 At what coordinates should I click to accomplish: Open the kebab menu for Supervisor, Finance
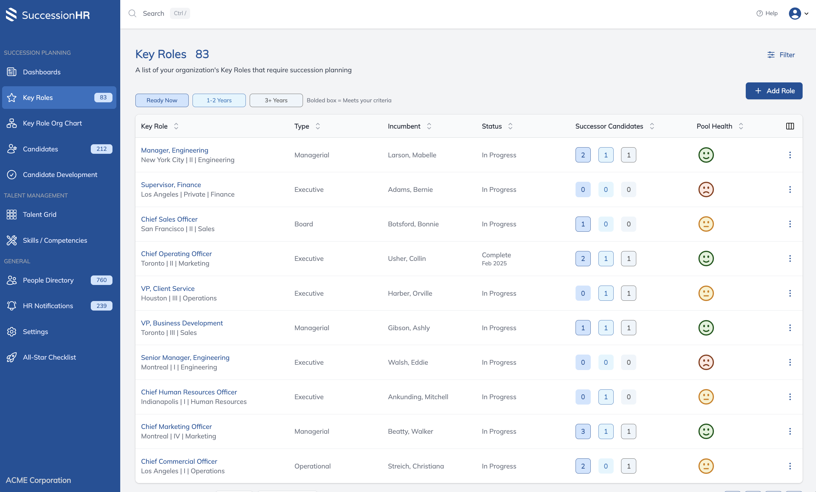coord(790,189)
